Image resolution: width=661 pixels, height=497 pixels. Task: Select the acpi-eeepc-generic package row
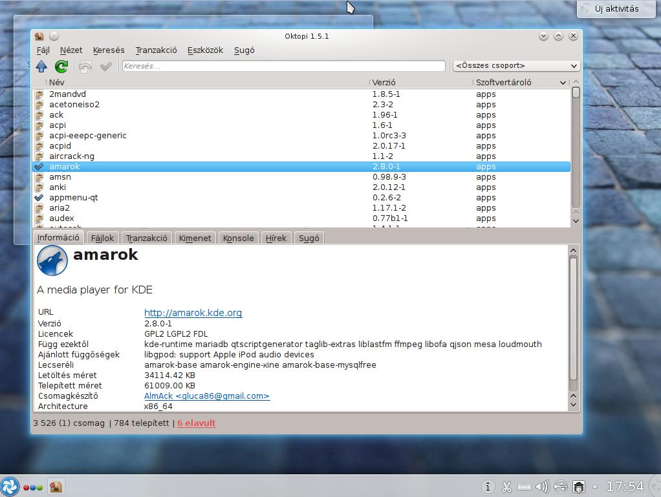click(x=301, y=136)
